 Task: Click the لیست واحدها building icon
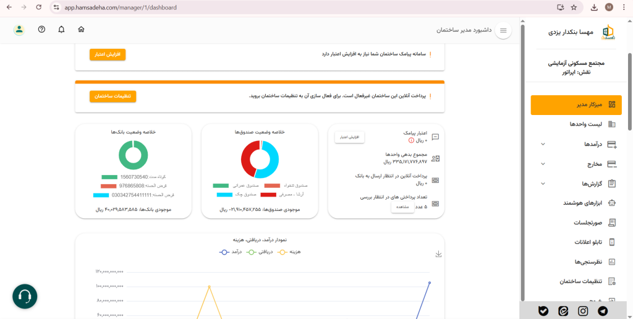point(612,124)
